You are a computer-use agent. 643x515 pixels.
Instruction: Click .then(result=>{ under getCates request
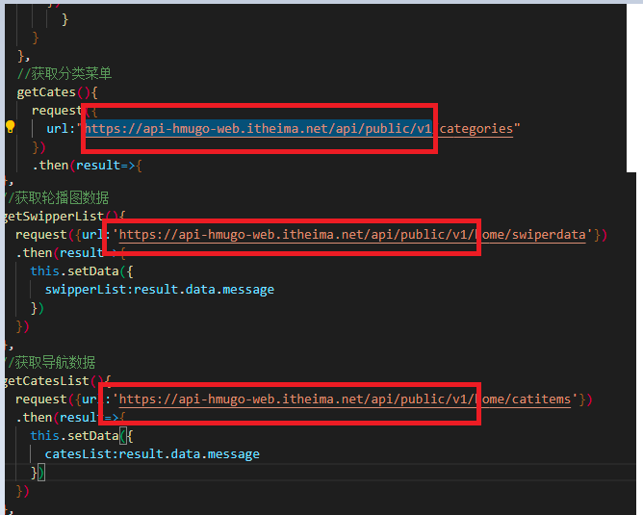pos(88,166)
